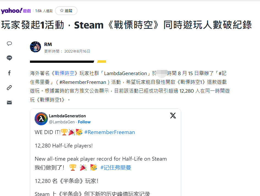Open the LambdaGeneration account name
The height and width of the screenshot is (196, 260).
pyautogui.click(x=67, y=116)
